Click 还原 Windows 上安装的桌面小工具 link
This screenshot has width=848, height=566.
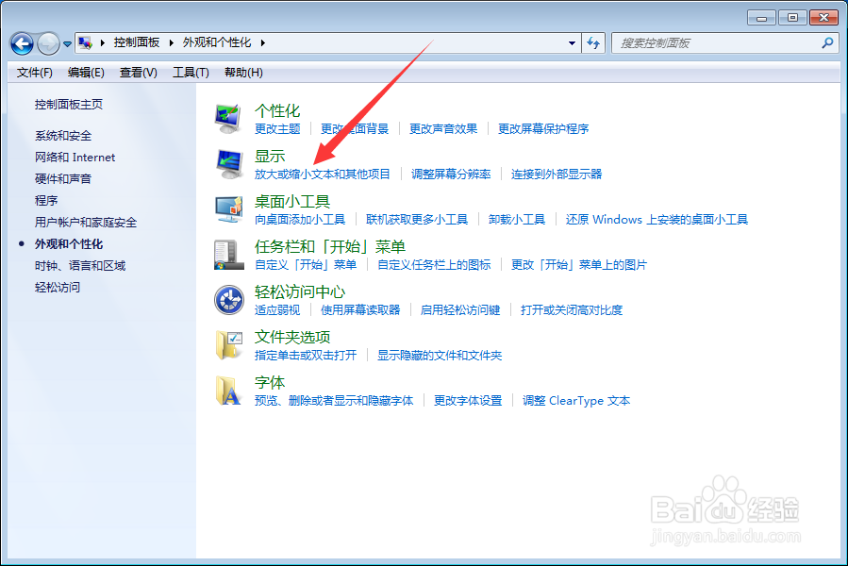coord(657,220)
